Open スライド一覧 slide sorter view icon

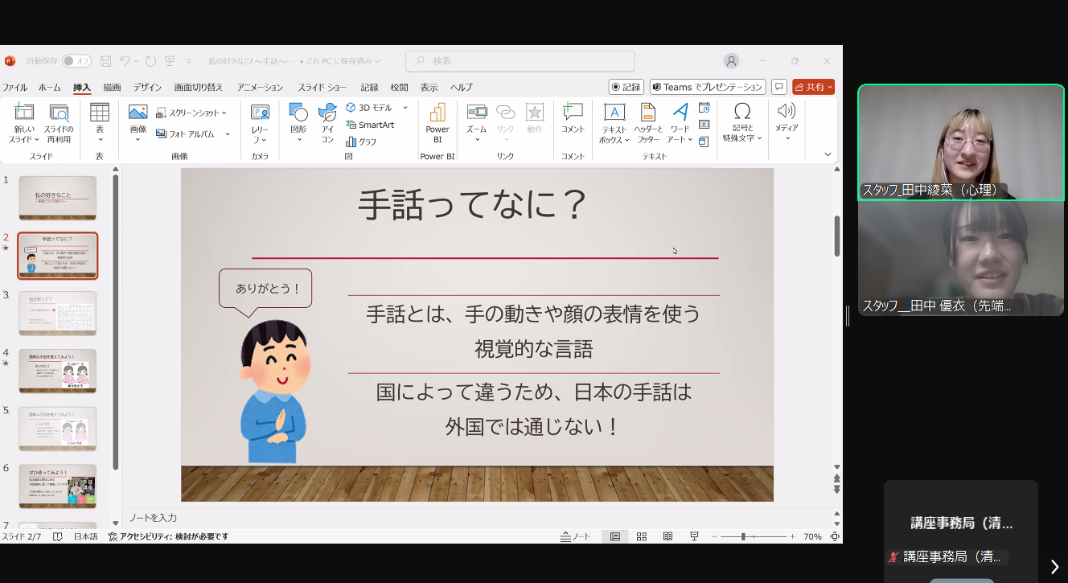[642, 536]
